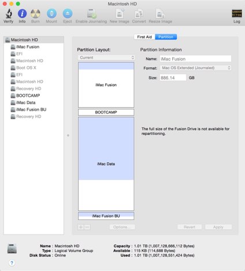Click the Convert toolbar icon
The width and height of the screenshot is (245, 271).
[x=139, y=13]
